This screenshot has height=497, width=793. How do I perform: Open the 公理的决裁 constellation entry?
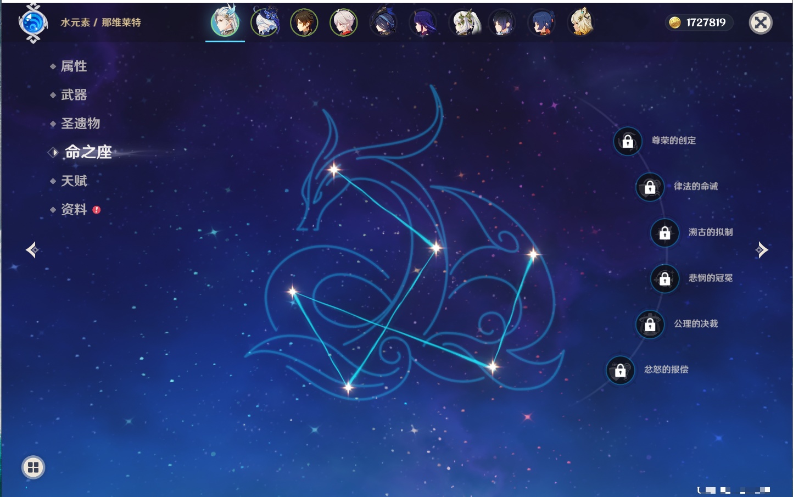tap(695, 324)
